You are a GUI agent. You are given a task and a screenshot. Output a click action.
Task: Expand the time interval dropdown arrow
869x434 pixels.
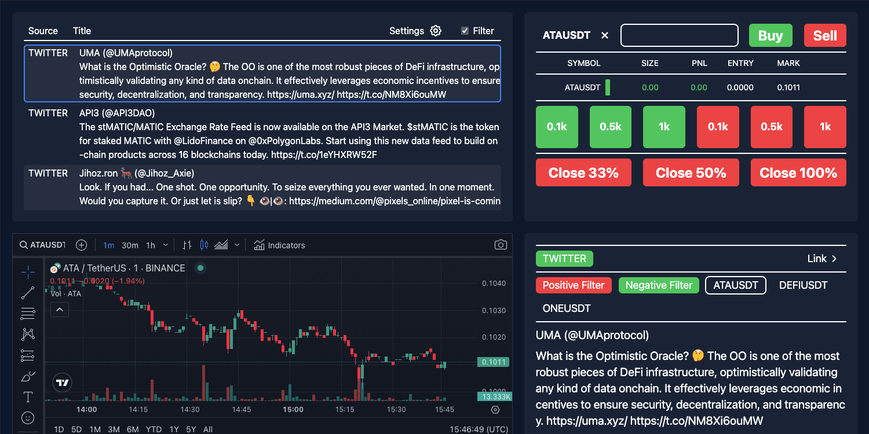[166, 245]
